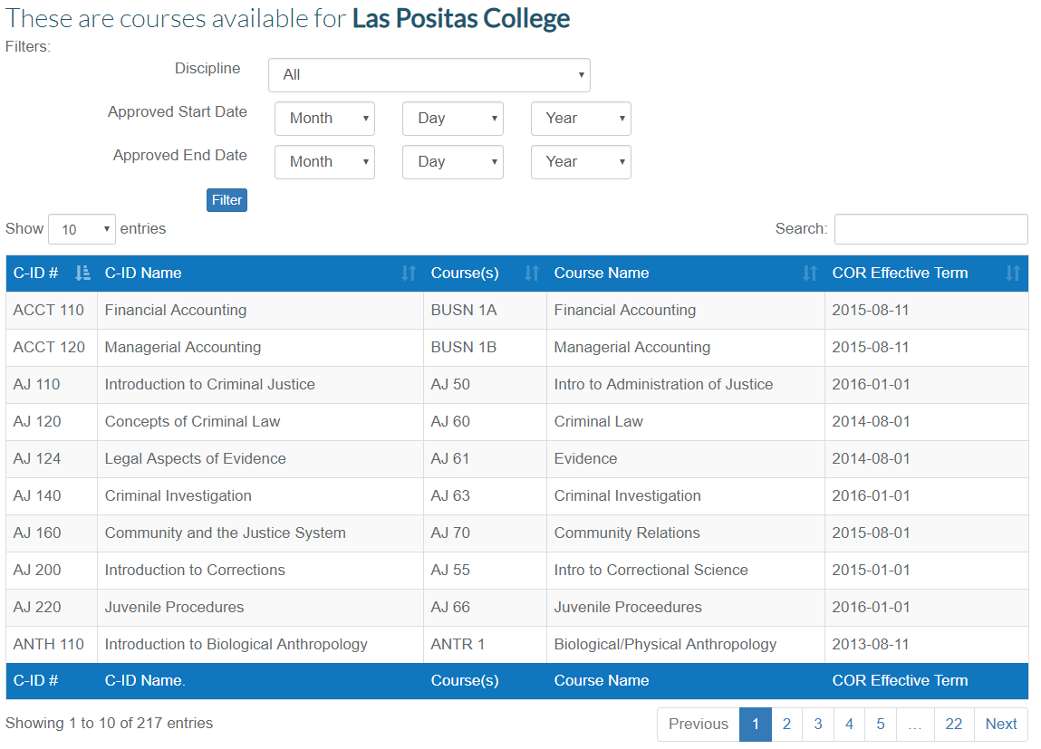
Task: Select the ACCT 110 cell
Action: click(52, 311)
